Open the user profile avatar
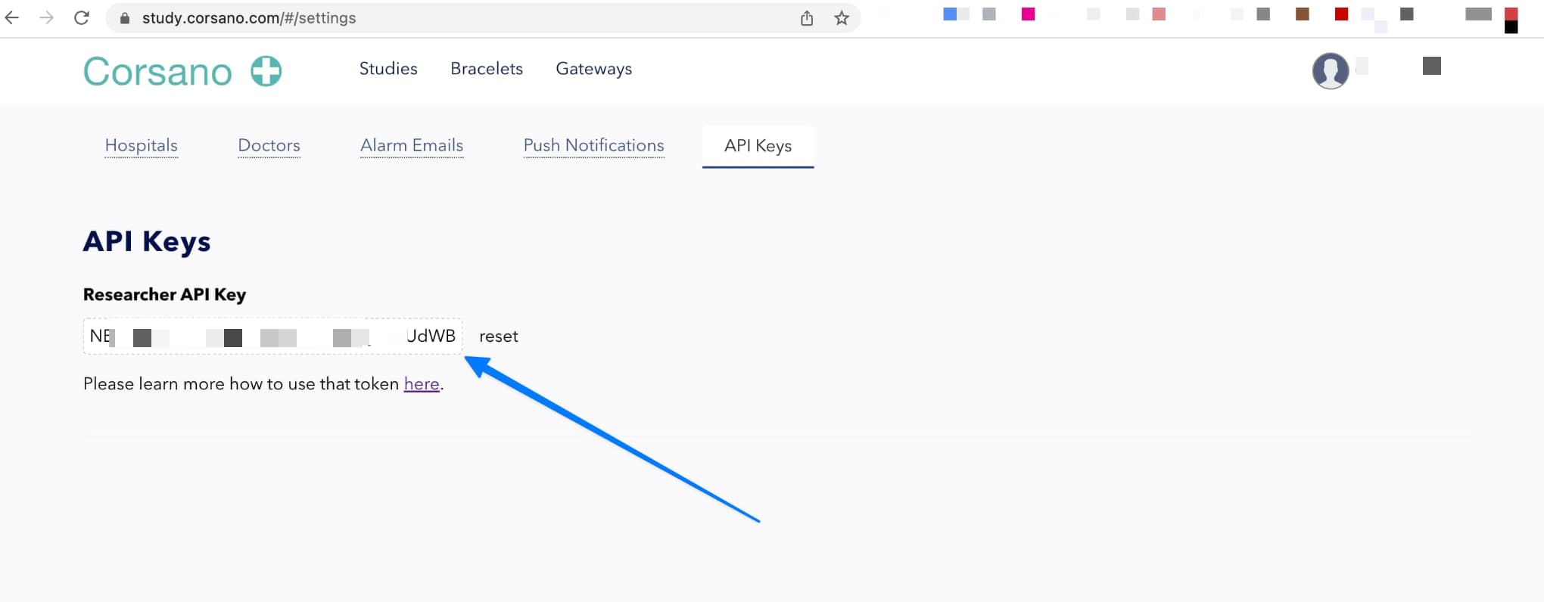The height and width of the screenshot is (602, 1544). [x=1330, y=71]
